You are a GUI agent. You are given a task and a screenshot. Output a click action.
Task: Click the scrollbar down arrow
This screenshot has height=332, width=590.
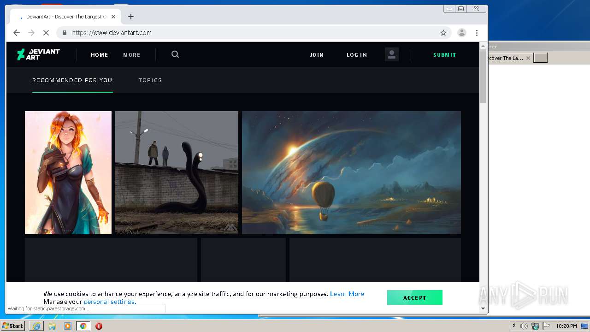point(483,308)
